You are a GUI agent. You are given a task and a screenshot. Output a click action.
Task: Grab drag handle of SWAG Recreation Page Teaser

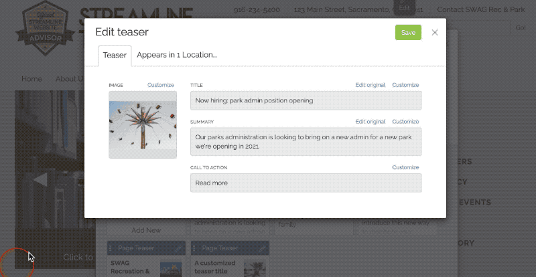click(111, 248)
